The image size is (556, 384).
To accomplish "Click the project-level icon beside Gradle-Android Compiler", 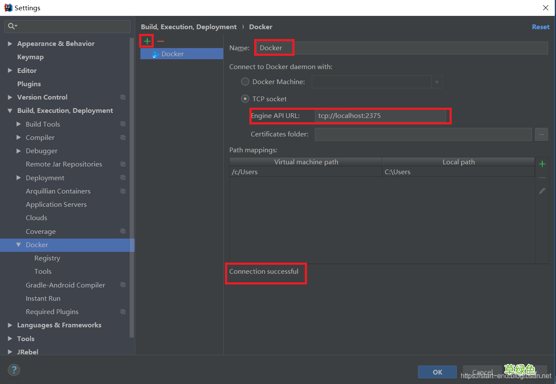I will [x=123, y=285].
